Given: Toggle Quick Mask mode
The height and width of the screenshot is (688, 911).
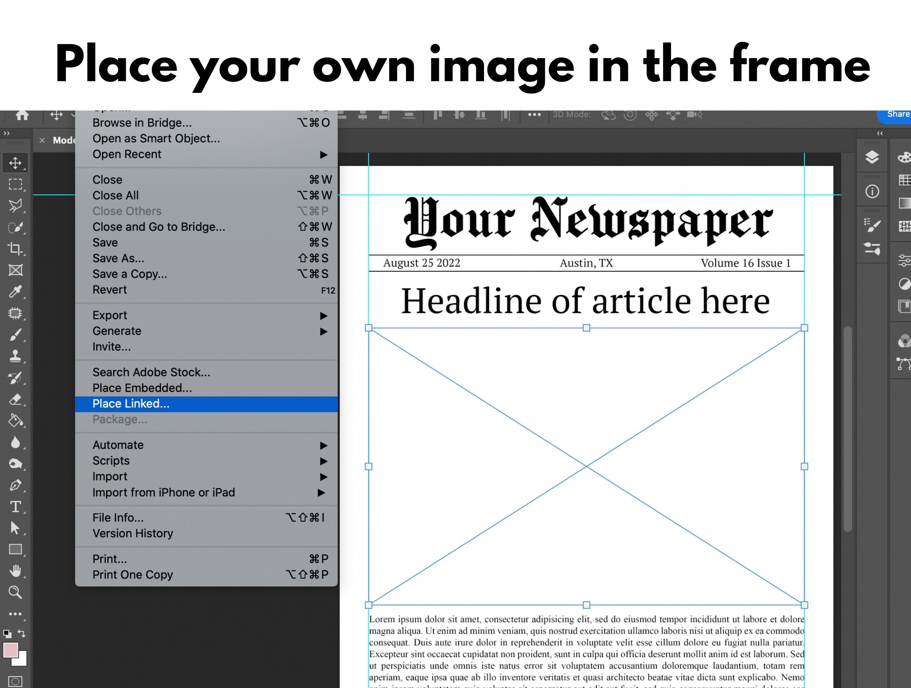Looking at the screenshot, I should pos(16,681).
